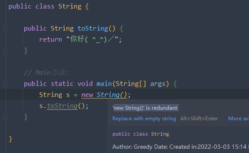Image resolution: width=249 pixels, height=153 pixels.
Task: Click the main method name
Action: coord(104,84)
